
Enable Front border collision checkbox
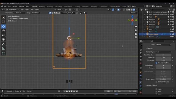[x=156, y=89]
